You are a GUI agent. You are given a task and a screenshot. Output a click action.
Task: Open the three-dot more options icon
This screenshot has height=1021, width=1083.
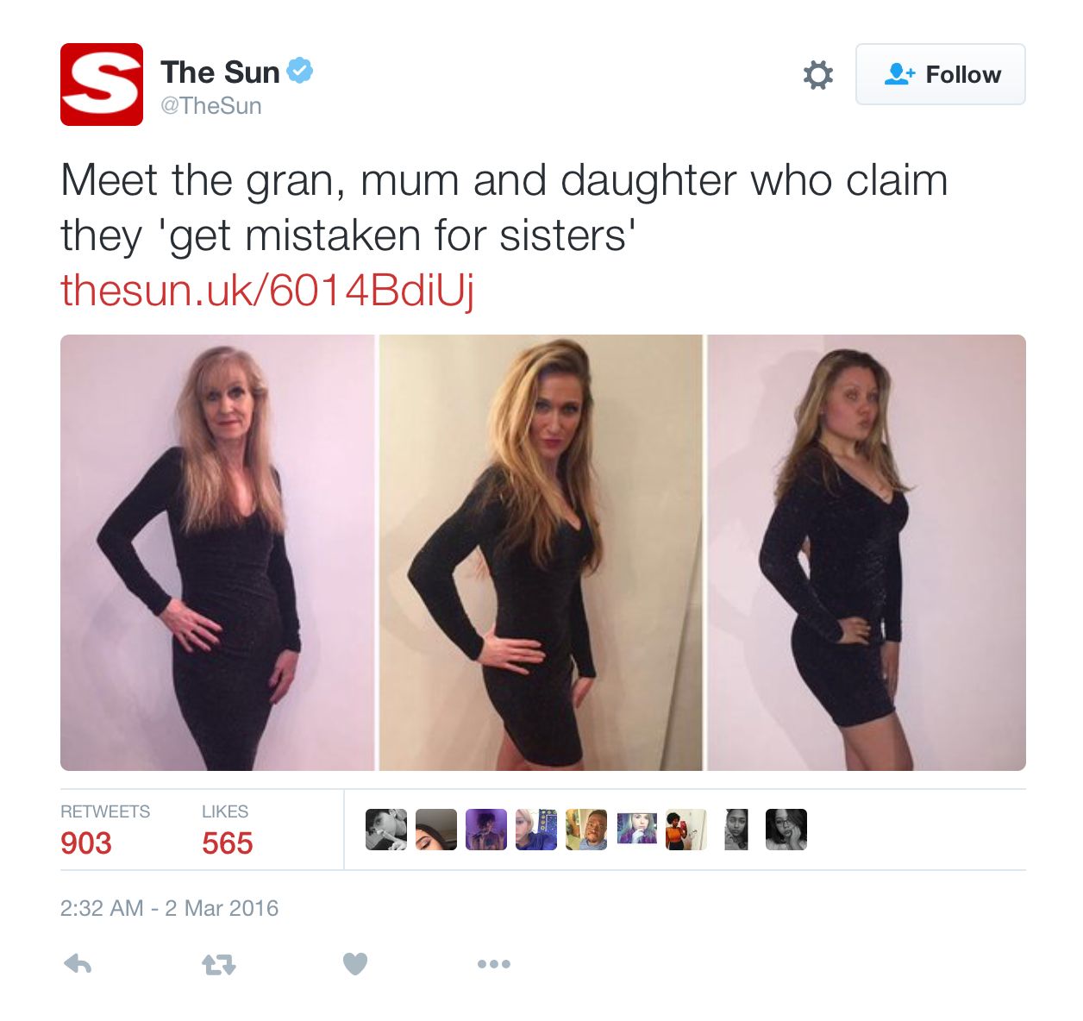point(494,964)
